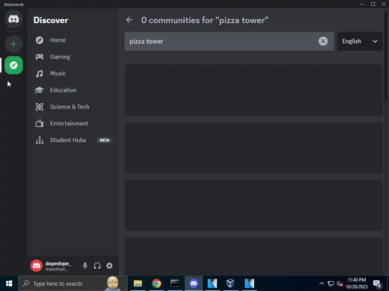Click the game controller icon beside Gaming
Image resolution: width=389 pixels, height=291 pixels.
coord(40,57)
